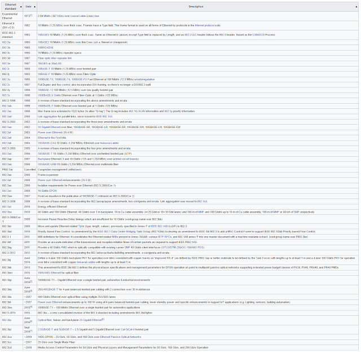The image size is (361, 353).
Task: Select the Energy-efficient Ethernet description
Action: [52, 206]
